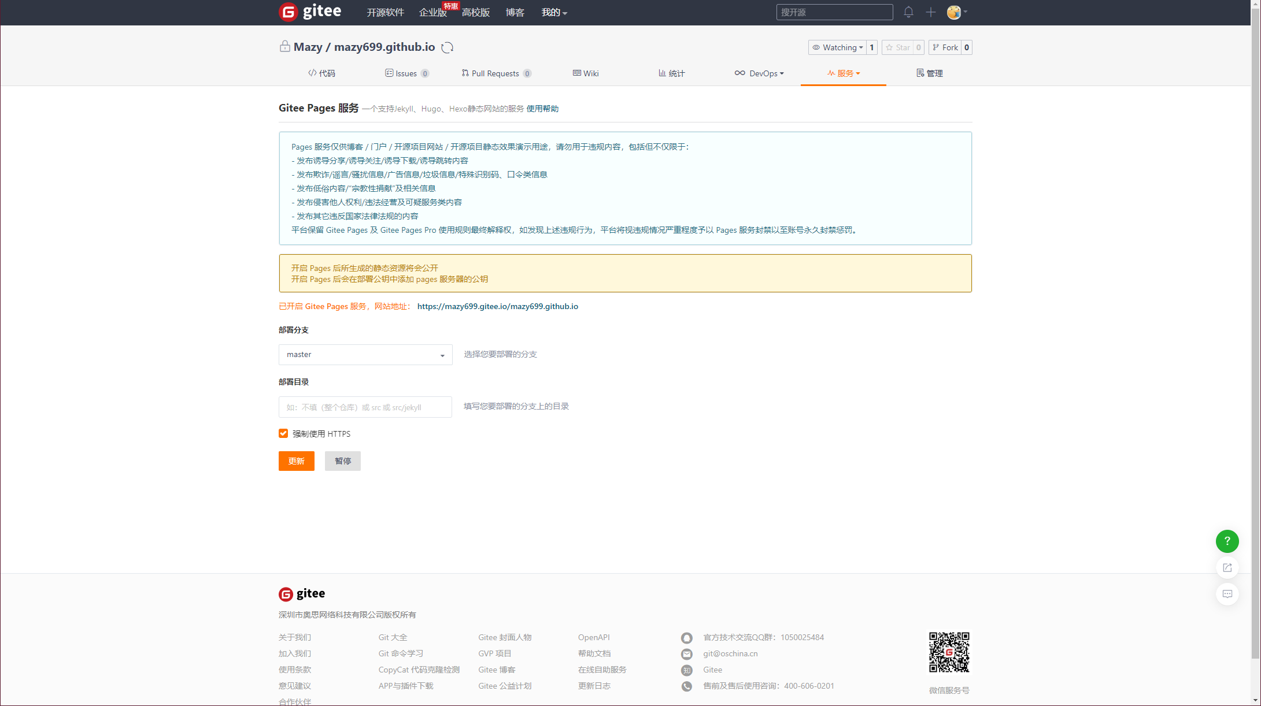The width and height of the screenshot is (1261, 706).
Task: Open the Pull Requests tab
Action: (495, 73)
